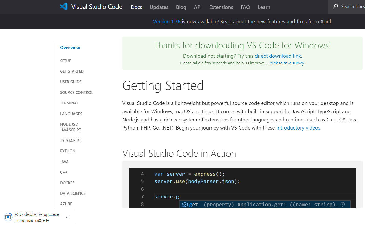Click the direct download link
The width and height of the screenshot is (365, 226).
pyautogui.click(x=278, y=56)
